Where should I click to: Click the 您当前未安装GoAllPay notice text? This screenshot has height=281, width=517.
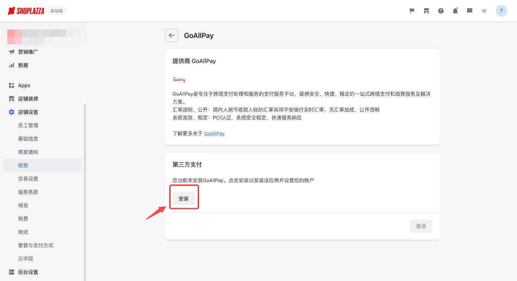tap(243, 180)
